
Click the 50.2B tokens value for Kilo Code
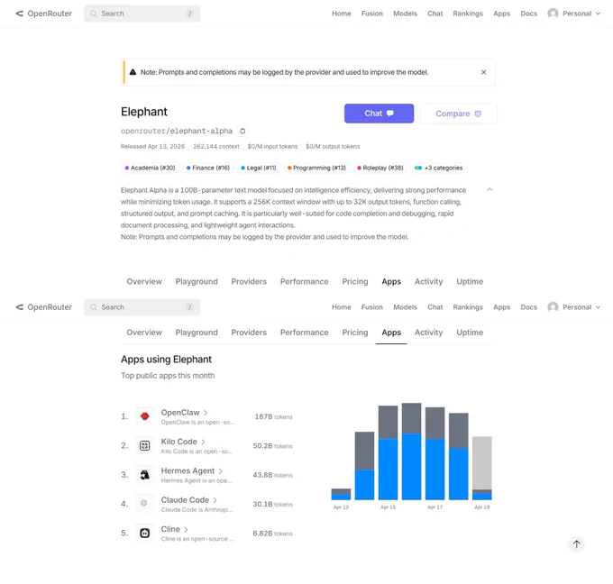[x=272, y=446]
